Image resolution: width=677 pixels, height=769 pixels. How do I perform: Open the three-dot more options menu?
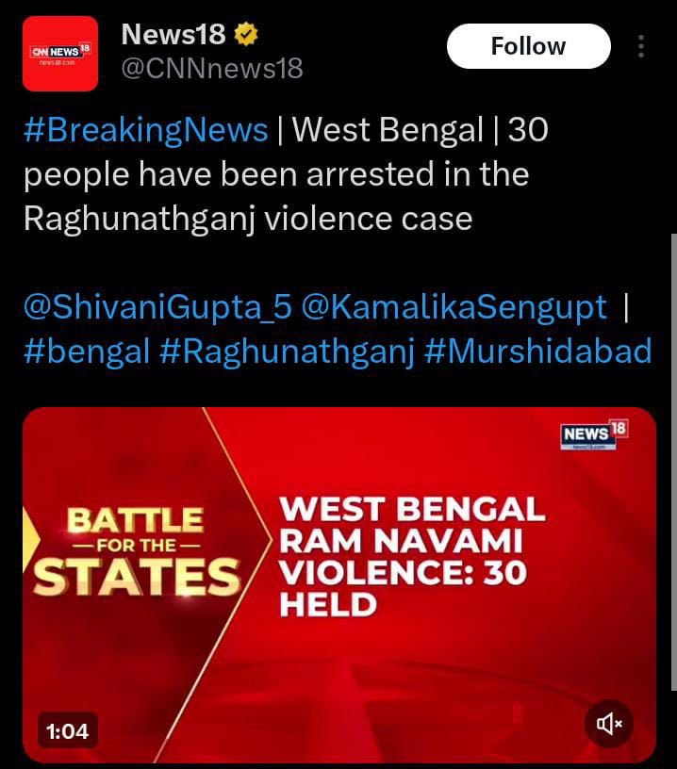pyautogui.click(x=641, y=47)
